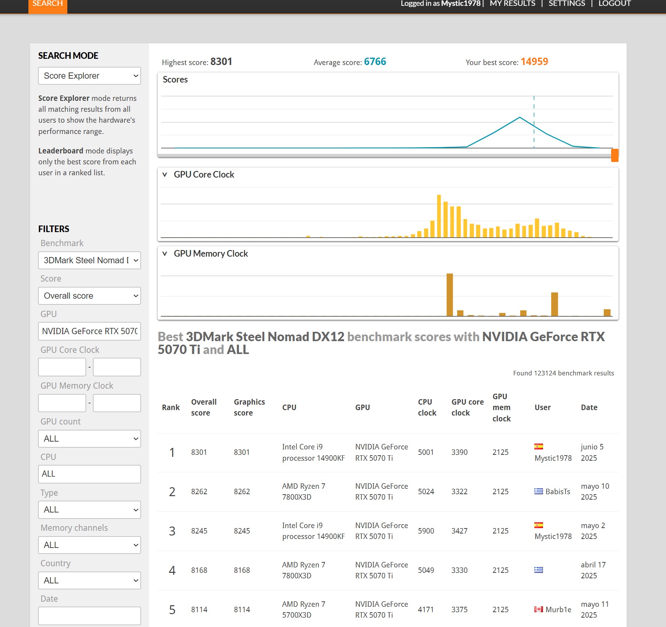Viewport: 666px width, 627px height.
Task: Open the Country dropdown
Action: [x=90, y=581]
